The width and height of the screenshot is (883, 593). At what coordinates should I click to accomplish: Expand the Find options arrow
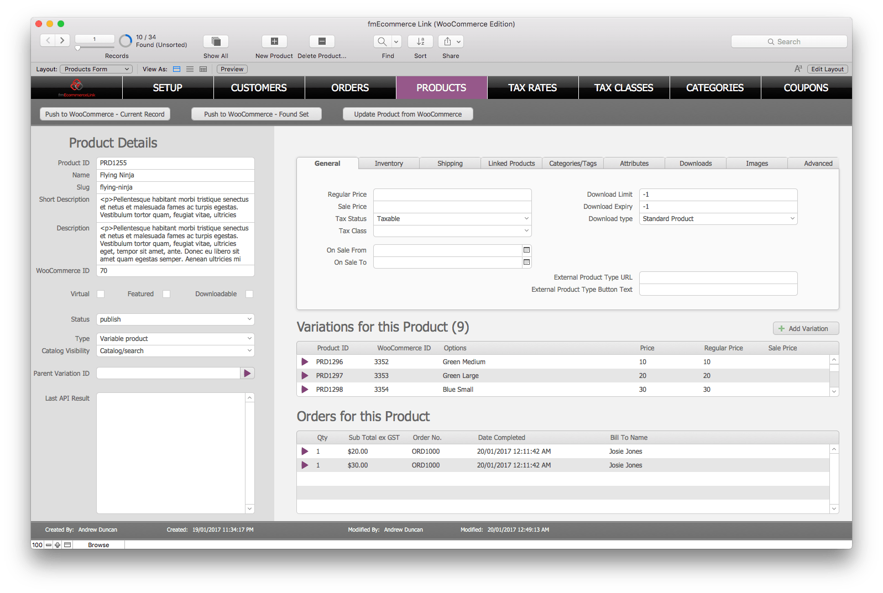pyautogui.click(x=396, y=41)
